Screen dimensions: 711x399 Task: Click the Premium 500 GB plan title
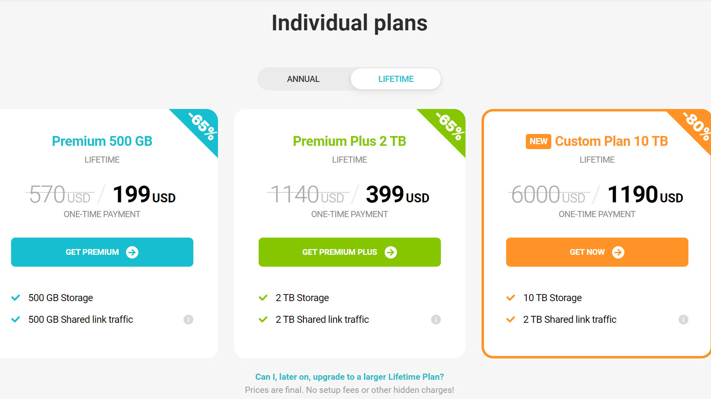tap(102, 141)
